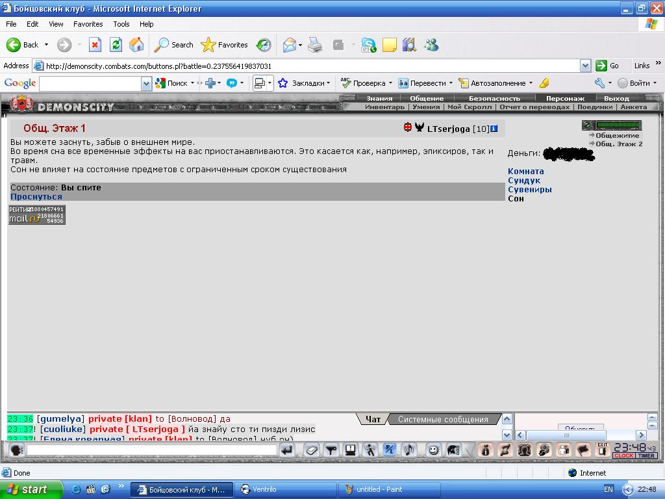This screenshot has width=665, height=499.
Task: Clear chat using the eraser icon
Action: click(x=312, y=450)
